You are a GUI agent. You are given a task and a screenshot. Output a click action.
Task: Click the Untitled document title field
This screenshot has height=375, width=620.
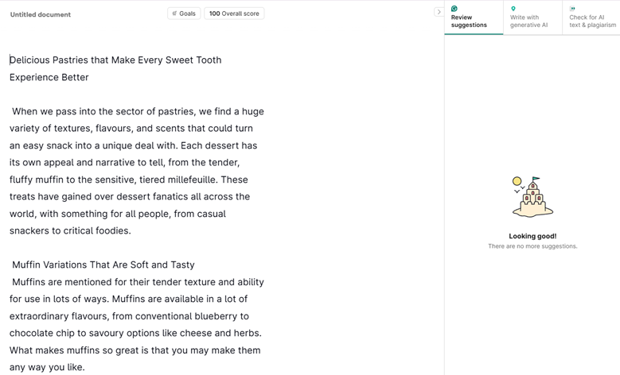pyautogui.click(x=41, y=14)
